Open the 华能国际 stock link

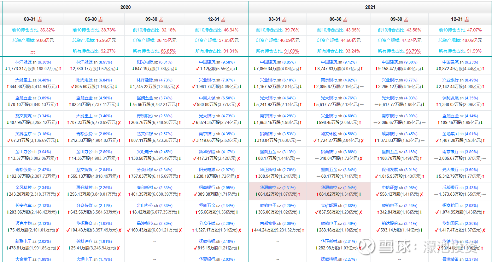click(451, 224)
